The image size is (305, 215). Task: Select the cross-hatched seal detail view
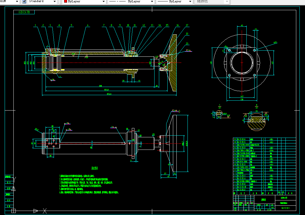coord(257,119)
